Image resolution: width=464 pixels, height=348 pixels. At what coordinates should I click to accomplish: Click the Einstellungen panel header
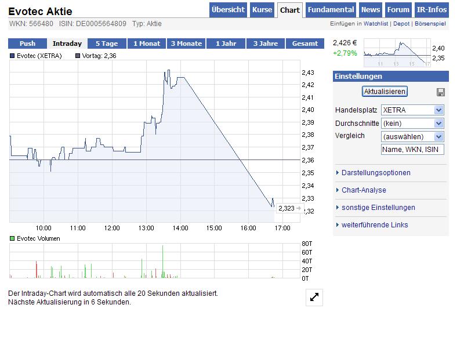click(390, 77)
